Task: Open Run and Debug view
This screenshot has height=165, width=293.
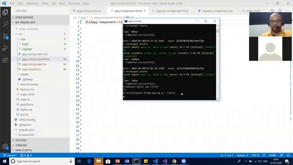Action: coord(5,48)
